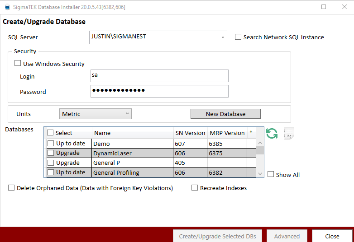Click the database list scrollbar thumb
The height and width of the screenshot is (242, 354).
(260, 150)
